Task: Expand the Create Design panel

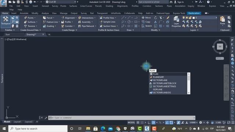Action: 69,30
